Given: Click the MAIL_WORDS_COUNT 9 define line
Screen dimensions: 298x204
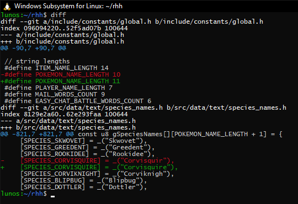Looking at the screenshot, I should 55,94.
